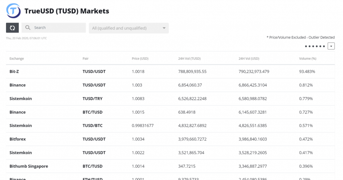343x180 pixels.
Task: Select the USD volume 4,826,551.6385
Action: pos(253,126)
